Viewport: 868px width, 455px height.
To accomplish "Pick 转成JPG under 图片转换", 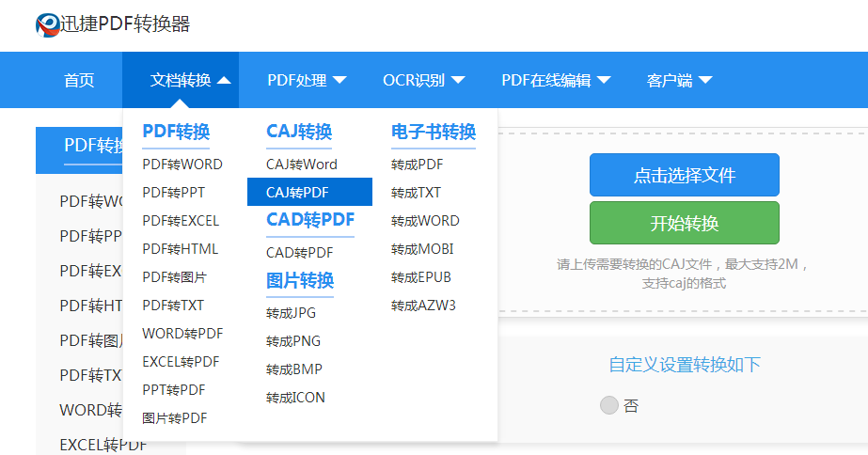I will (x=292, y=313).
